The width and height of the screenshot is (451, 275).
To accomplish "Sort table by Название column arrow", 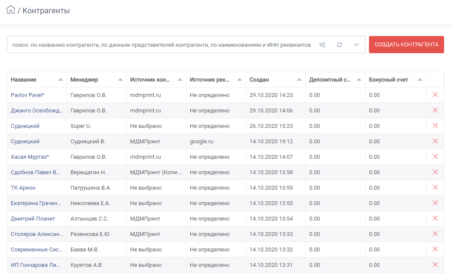I will click(61, 80).
